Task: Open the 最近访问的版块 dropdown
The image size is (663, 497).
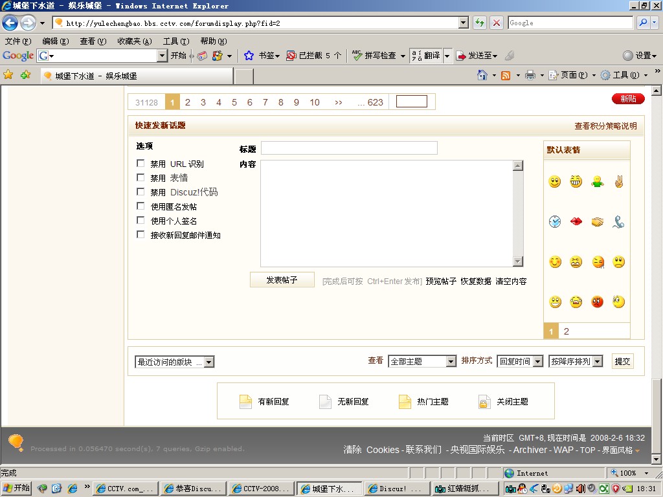Action: [x=174, y=362]
